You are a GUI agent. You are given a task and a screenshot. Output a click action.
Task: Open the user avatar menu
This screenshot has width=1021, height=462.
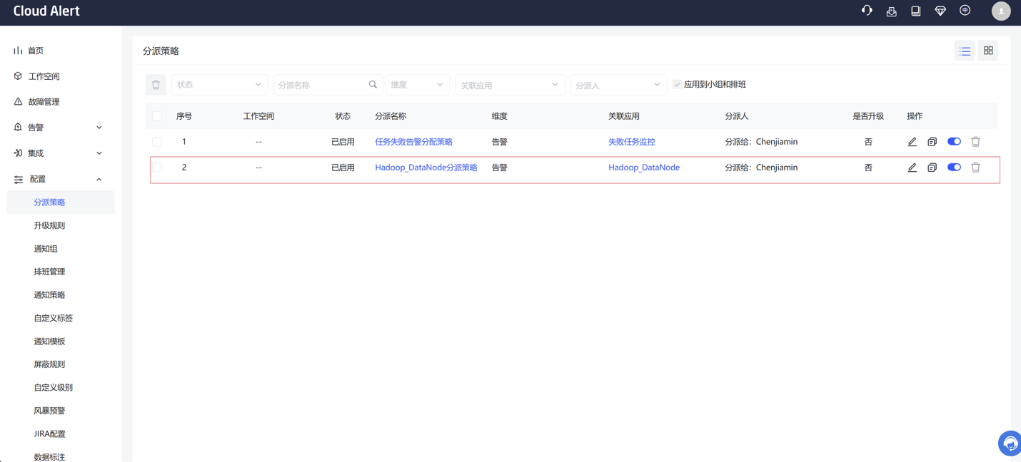pyautogui.click(x=1001, y=11)
